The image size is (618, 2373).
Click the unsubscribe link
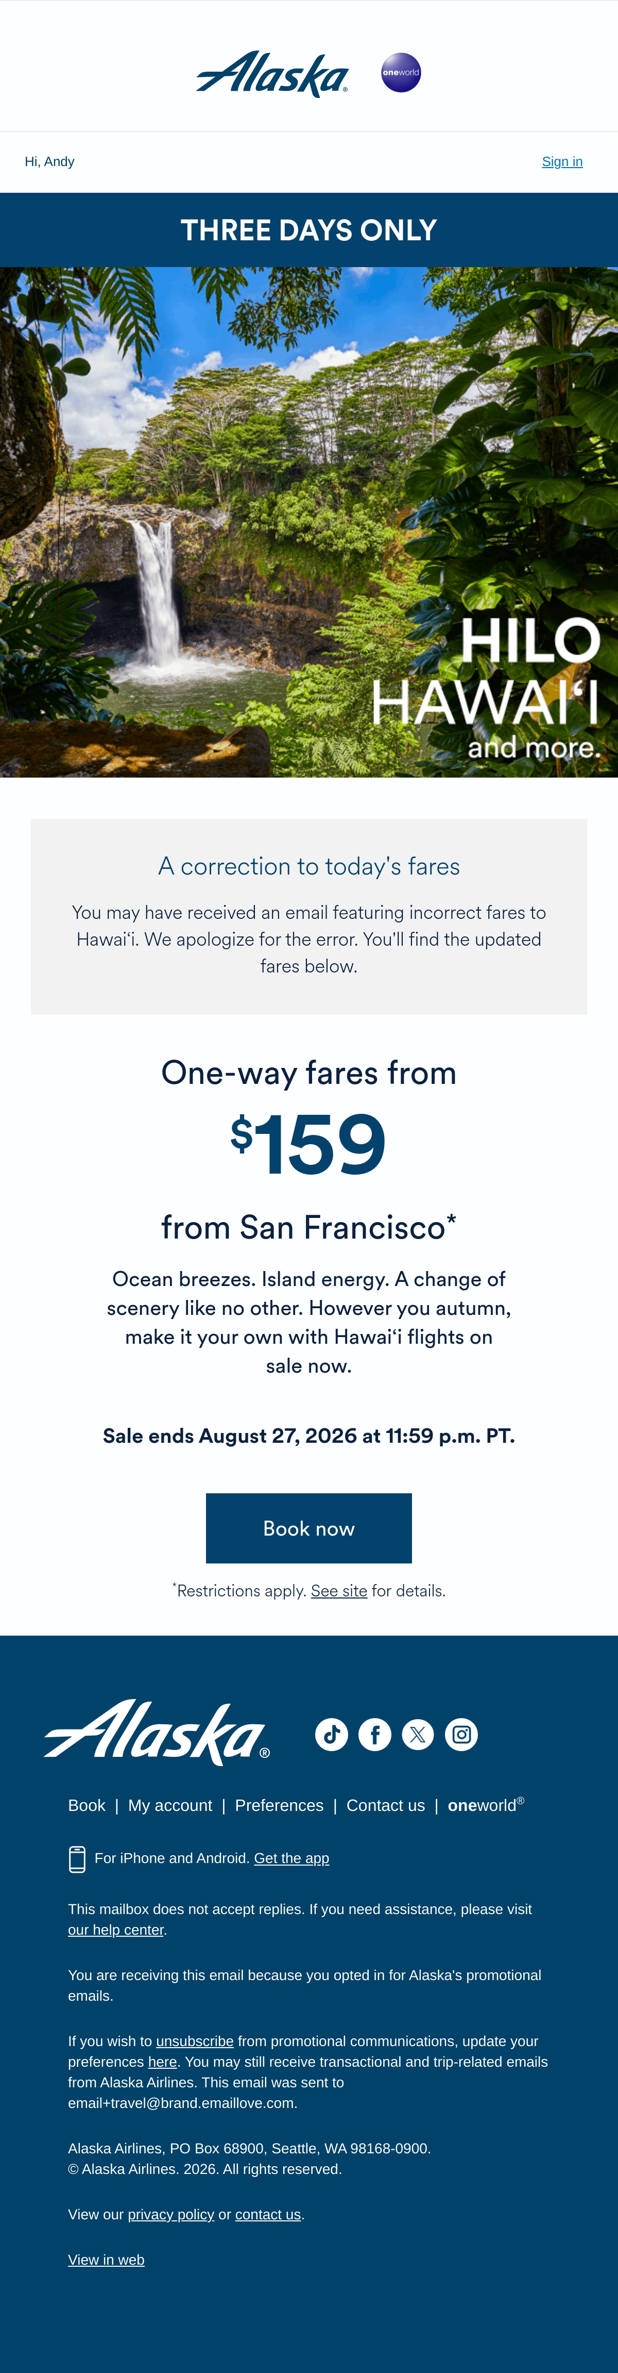[195, 2041]
